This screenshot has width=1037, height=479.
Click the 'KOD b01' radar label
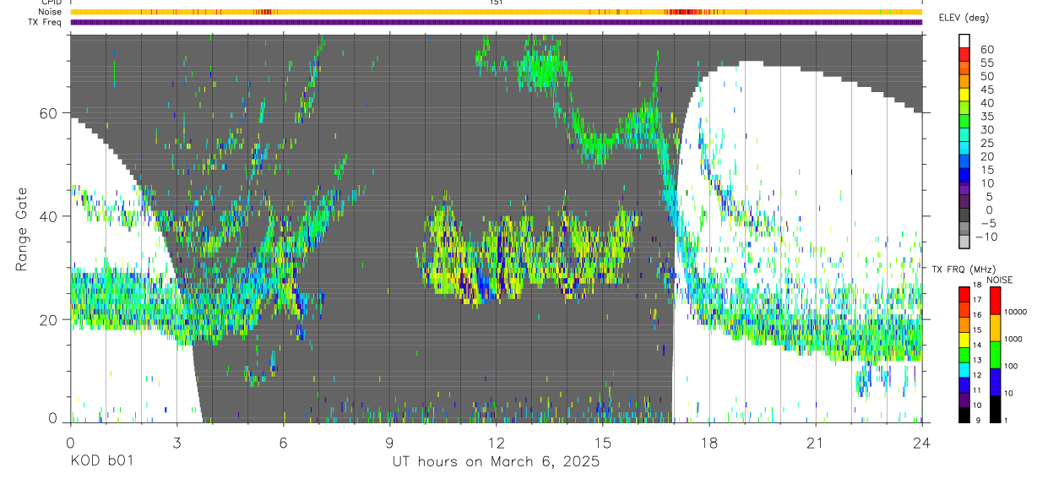[100, 461]
